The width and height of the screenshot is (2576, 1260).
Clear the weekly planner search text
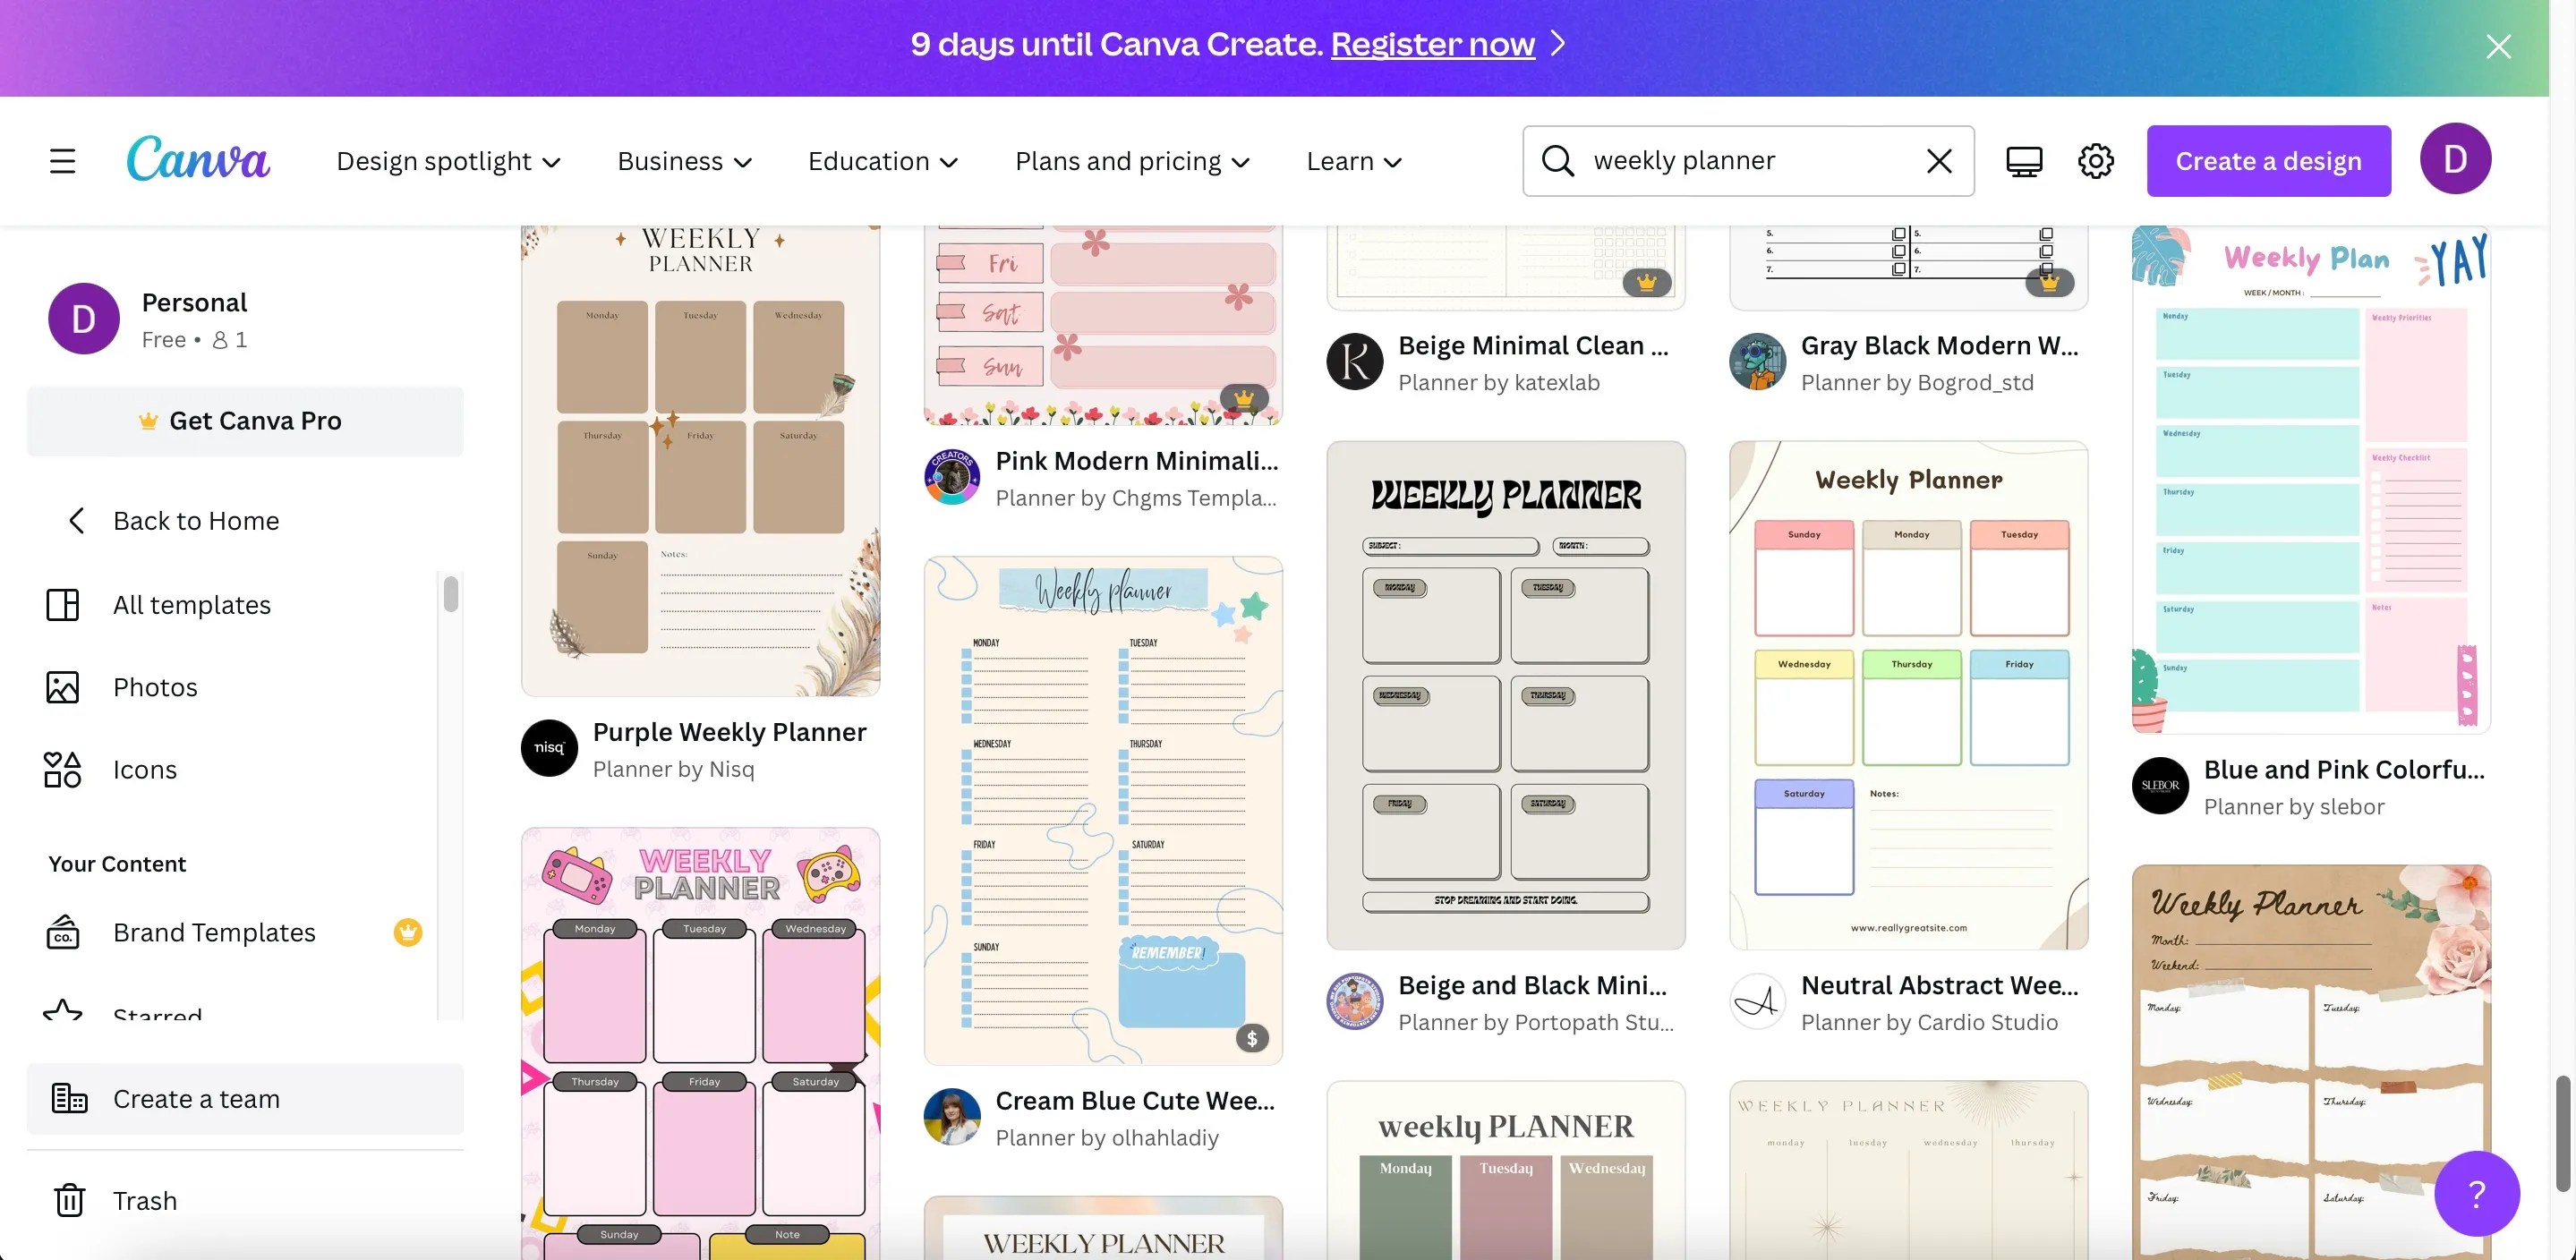pos(1939,161)
